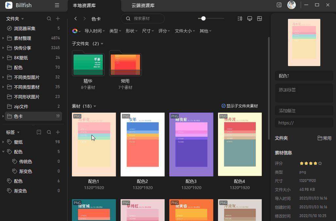The width and height of the screenshot is (336, 221).
Task: Uncheck 显示子文件夹素材 checkbox
Action: 224,106
